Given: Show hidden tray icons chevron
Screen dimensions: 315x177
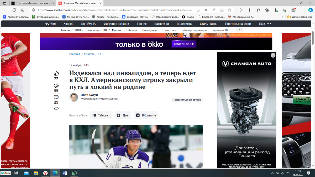Looking at the screenshot, I should 272,173.
